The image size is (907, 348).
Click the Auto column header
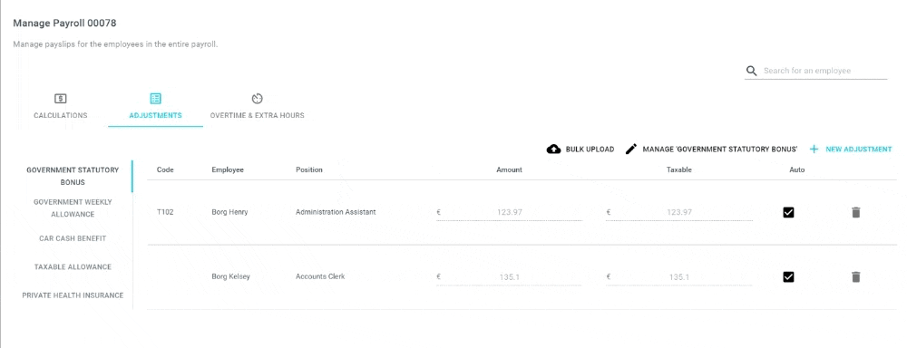coord(796,170)
